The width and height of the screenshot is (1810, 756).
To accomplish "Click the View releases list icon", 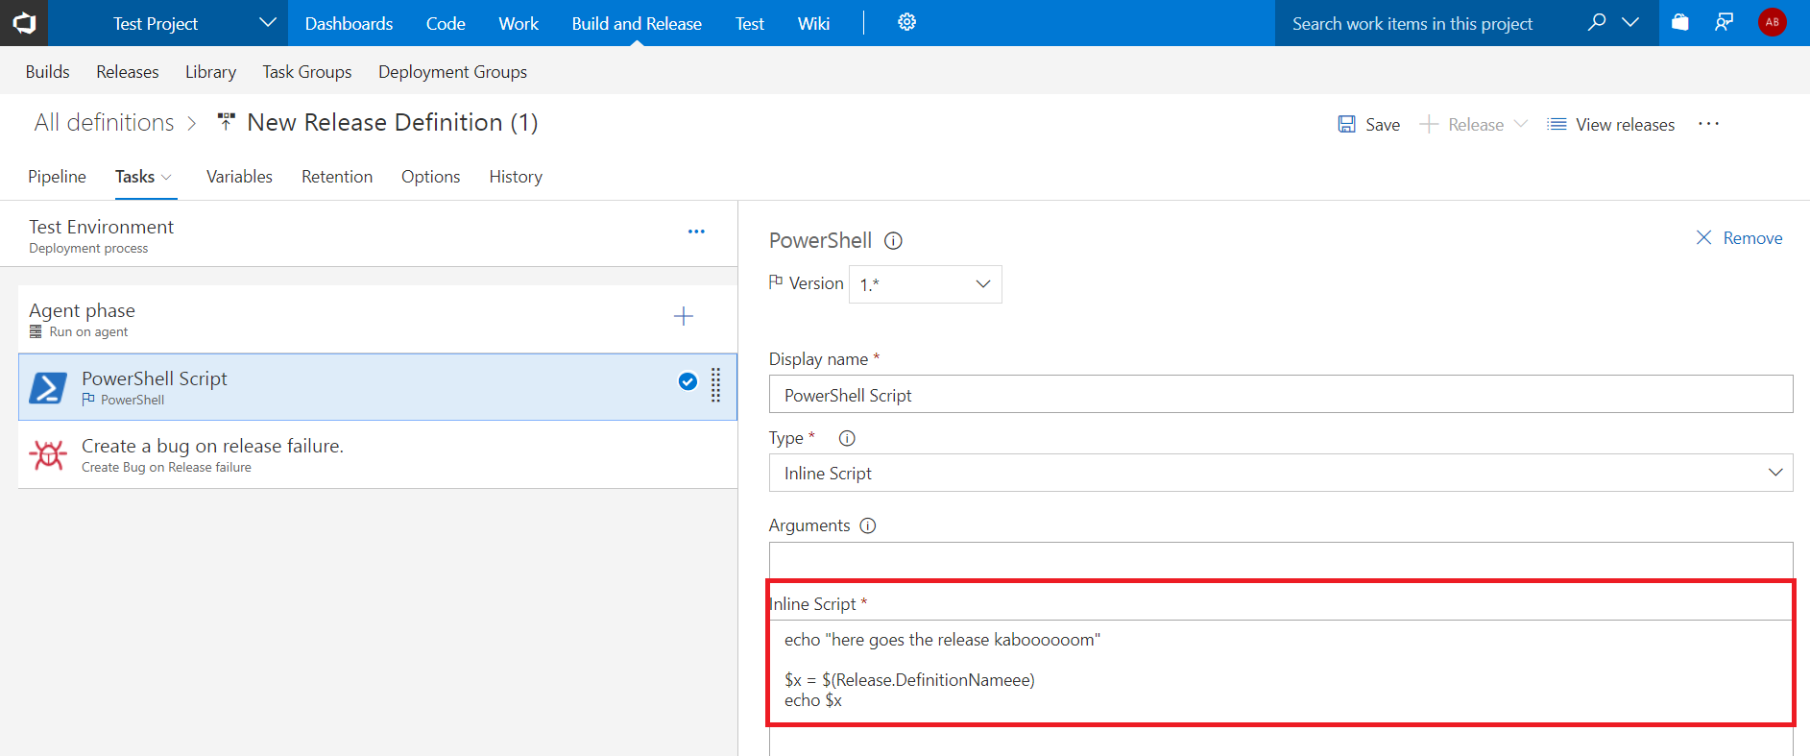I will (x=1557, y=124).
